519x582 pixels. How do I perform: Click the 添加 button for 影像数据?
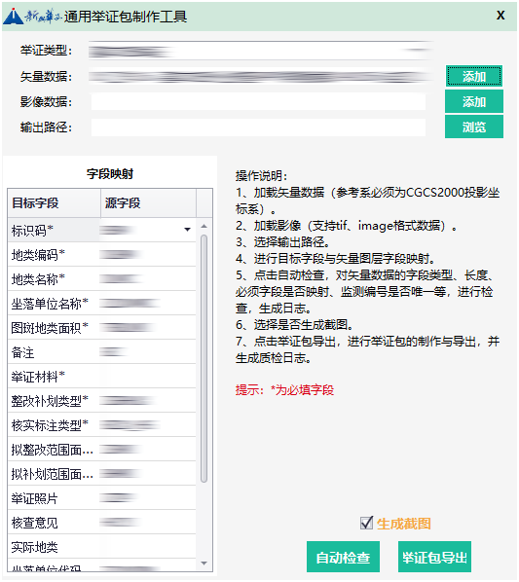(474, 101)
